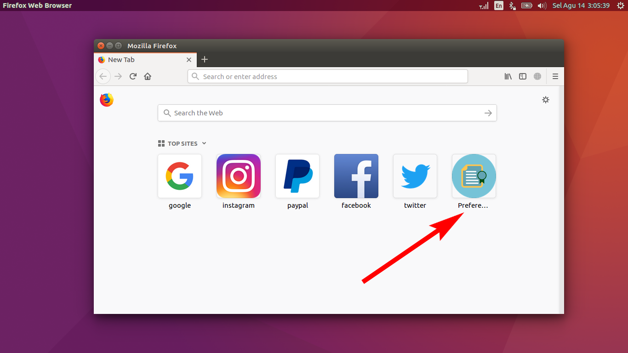Click the Forward navigation arrow
Image resolution: width=628 pixels, height=353 pixels.
click(118, 76)
